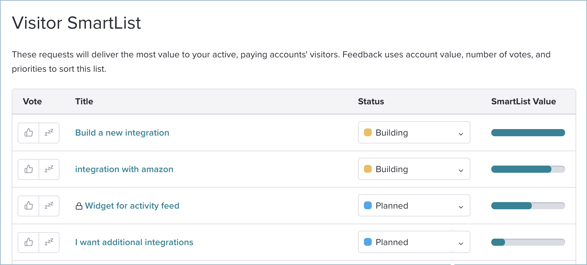587x265 pixels.
Task: Open 'Build a new integration' request
Action: click(x=122, y=133)
